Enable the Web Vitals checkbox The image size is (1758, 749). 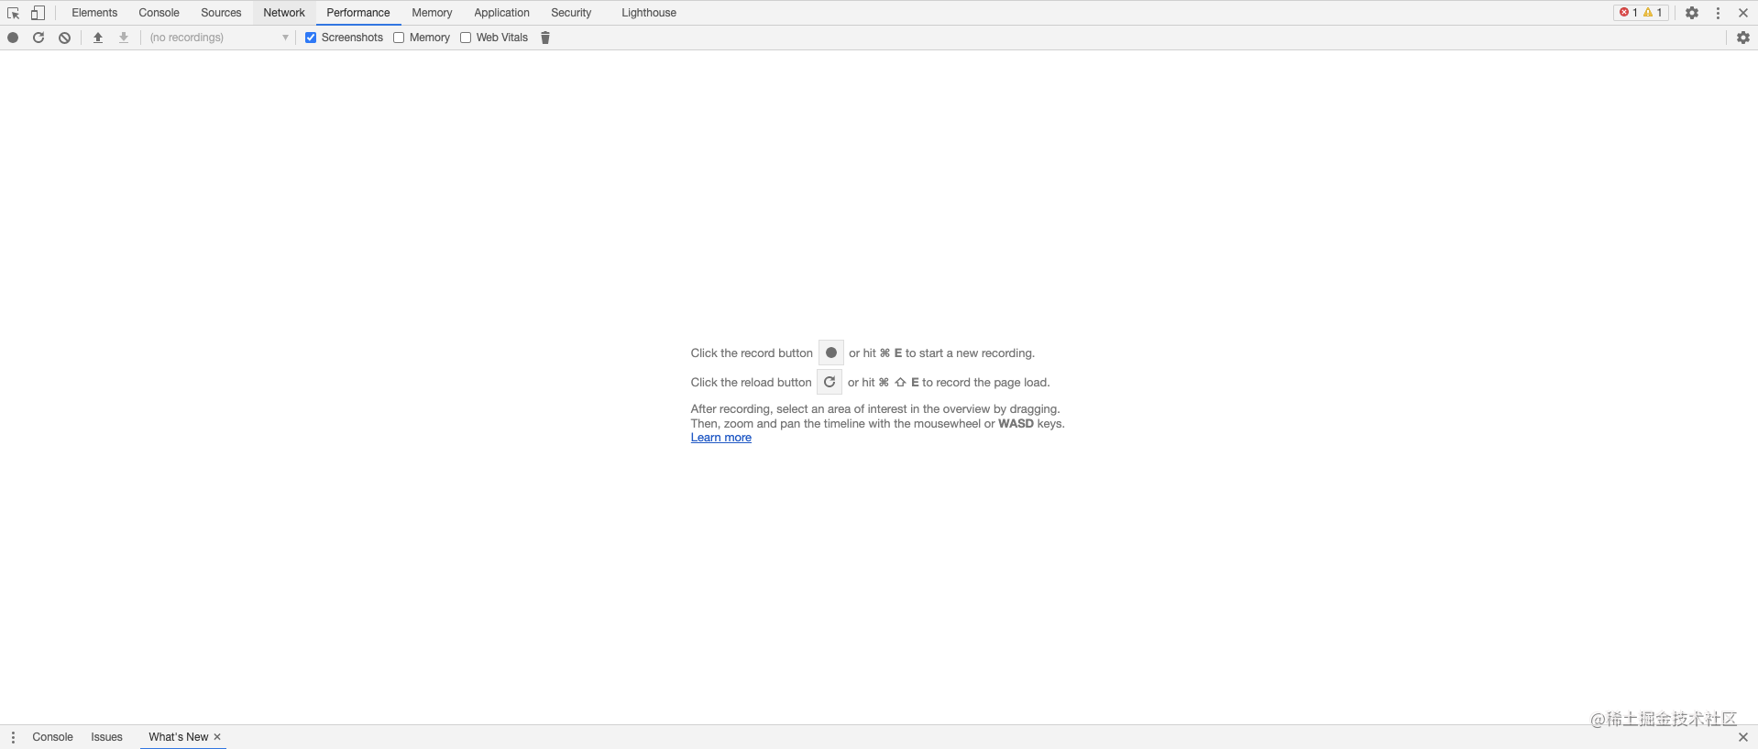466,38
